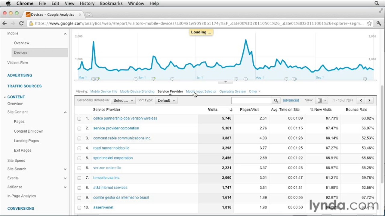Open Visitors Flow report
385x216 pixels.
17,63
